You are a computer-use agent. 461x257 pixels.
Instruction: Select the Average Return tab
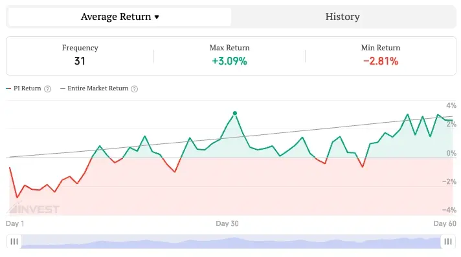click(120, 17)
